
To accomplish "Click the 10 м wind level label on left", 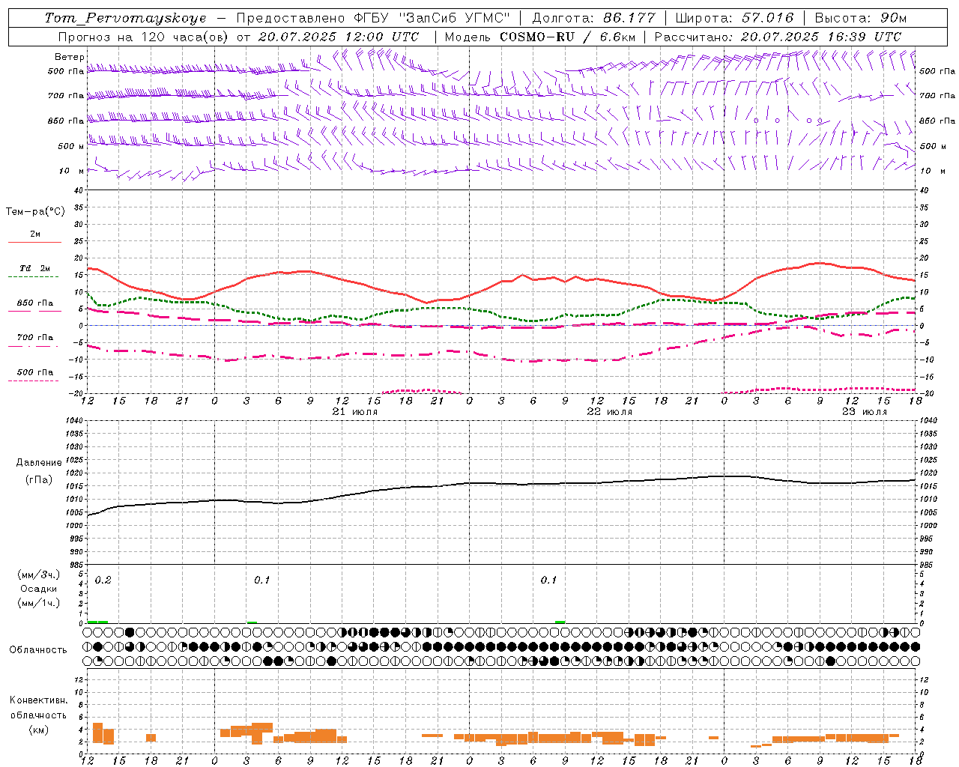I will 71,172.
